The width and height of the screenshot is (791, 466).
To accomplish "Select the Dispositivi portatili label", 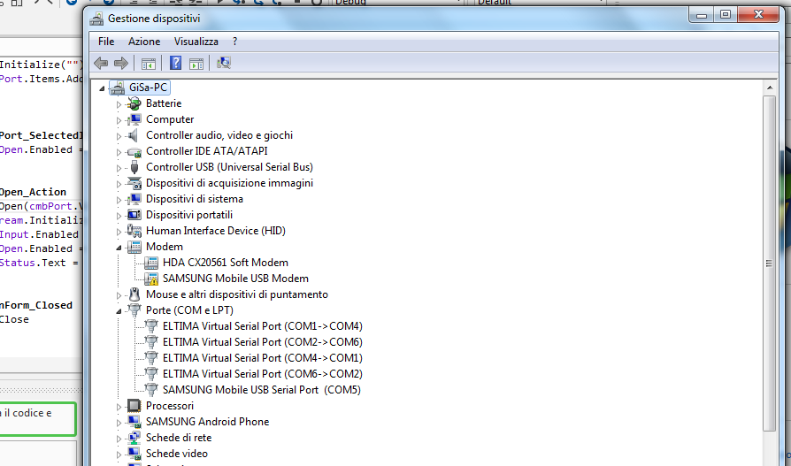I will pos(189,215).
